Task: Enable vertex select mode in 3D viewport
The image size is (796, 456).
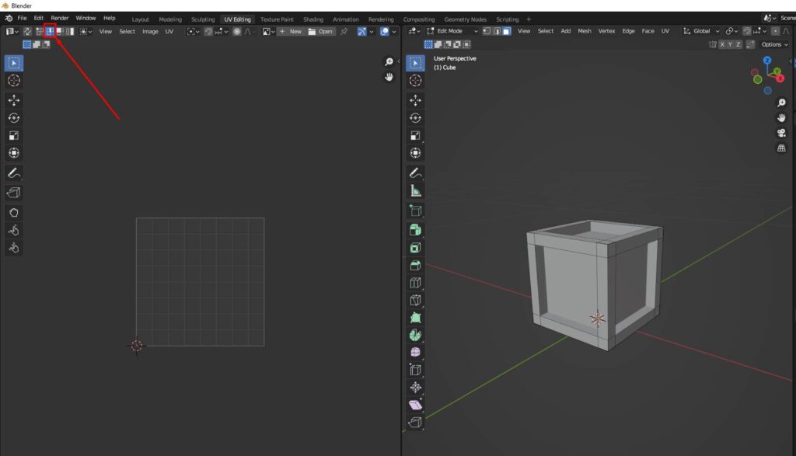Action: (487, 31)
